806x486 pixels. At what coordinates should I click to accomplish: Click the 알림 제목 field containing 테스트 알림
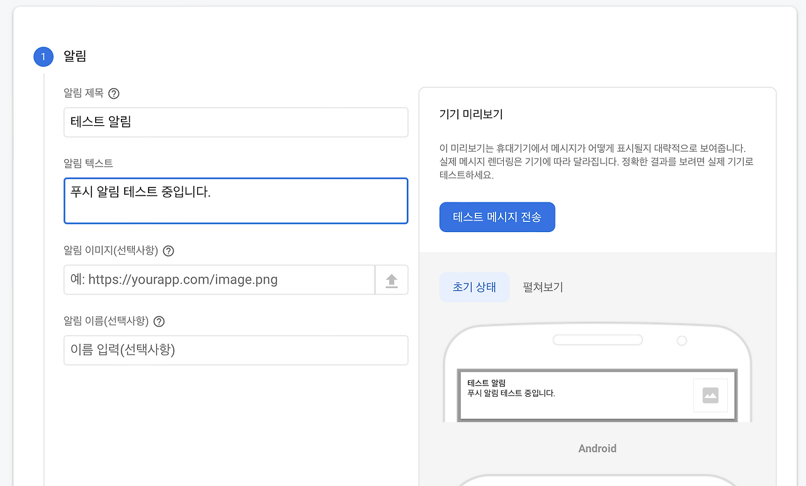click(x=236, y=122)
